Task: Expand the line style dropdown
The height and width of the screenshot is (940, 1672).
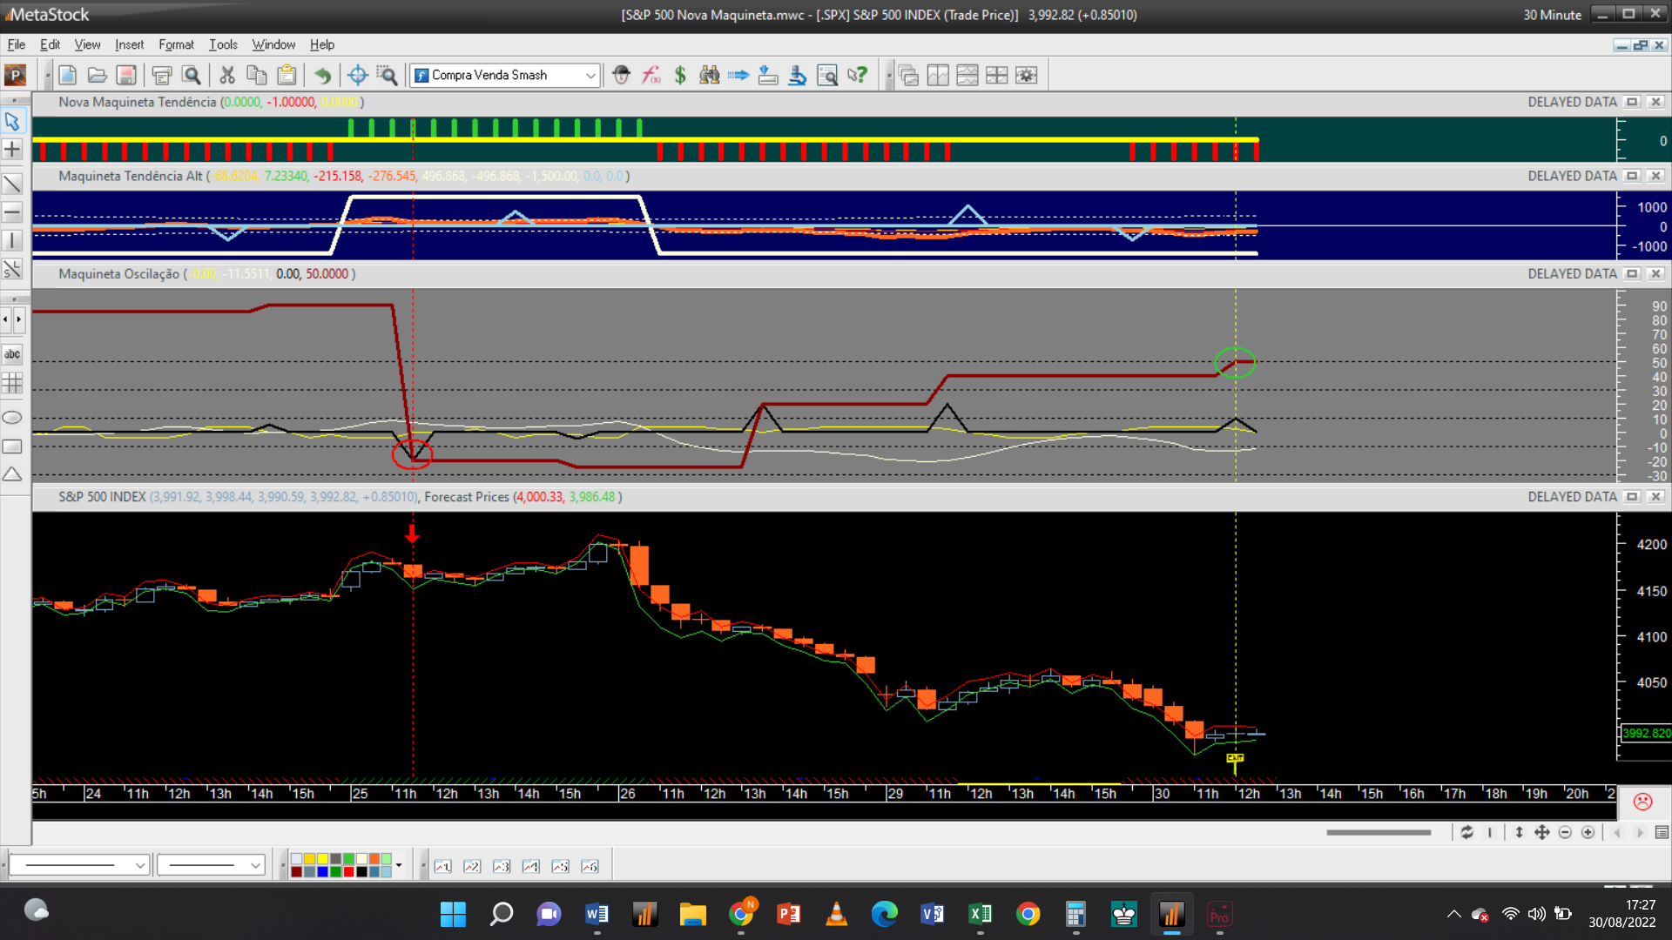Action: 139,865
